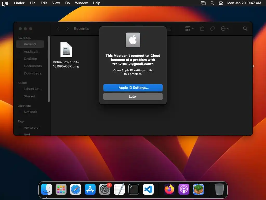
Task: Open Firefox from the Dock
Action: pyautogui.click(x=169, y=189)
